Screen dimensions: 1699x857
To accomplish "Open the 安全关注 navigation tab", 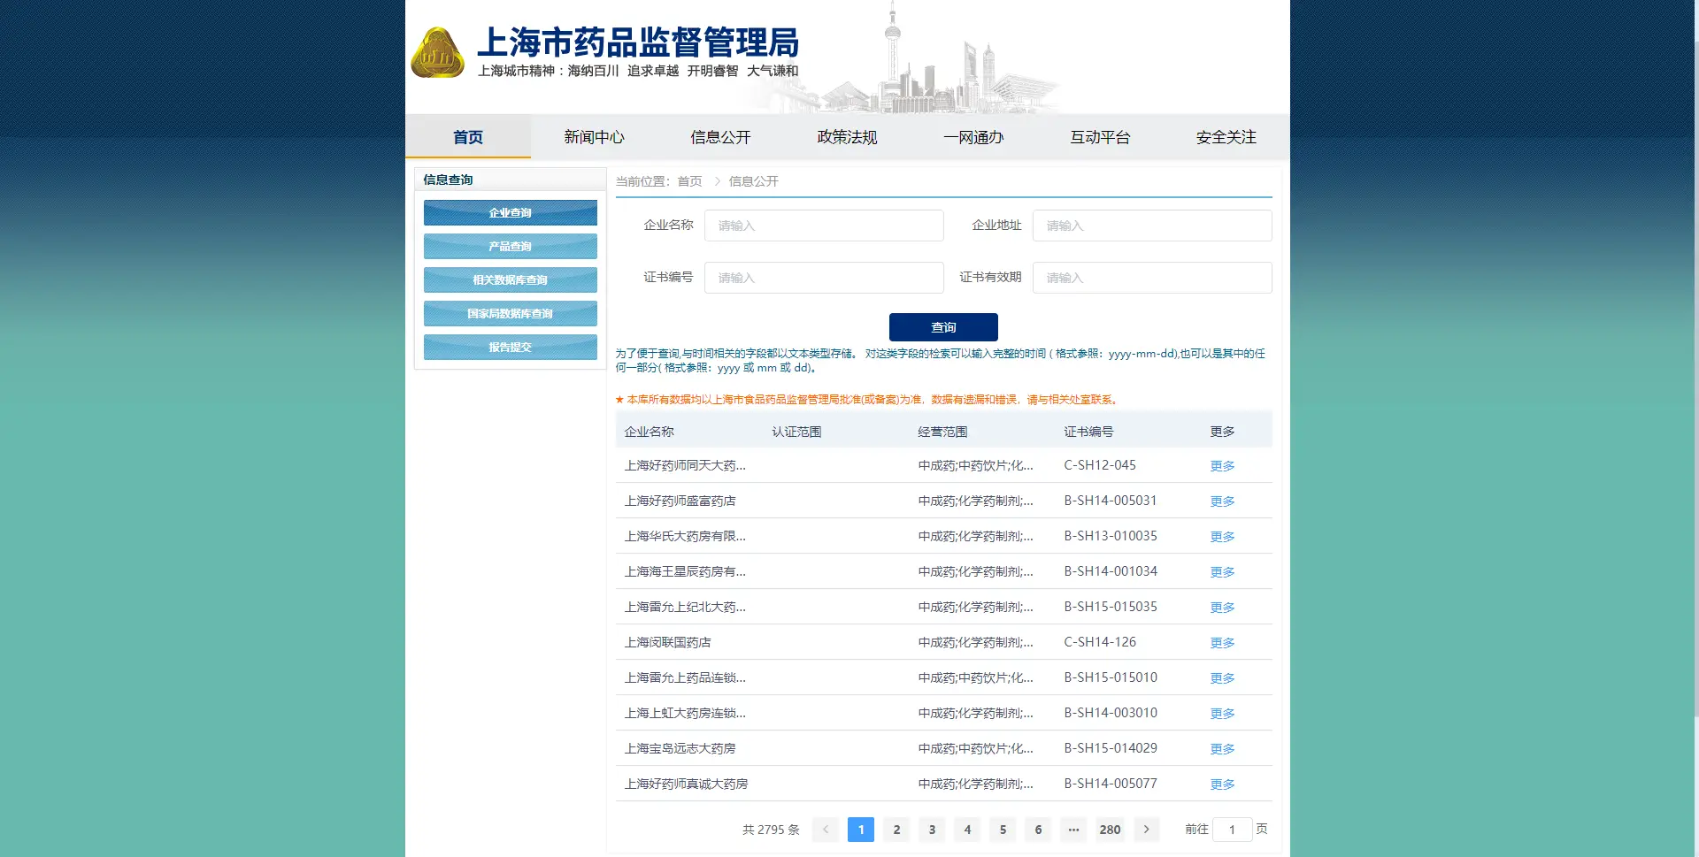I will [x=1226, y=137].
